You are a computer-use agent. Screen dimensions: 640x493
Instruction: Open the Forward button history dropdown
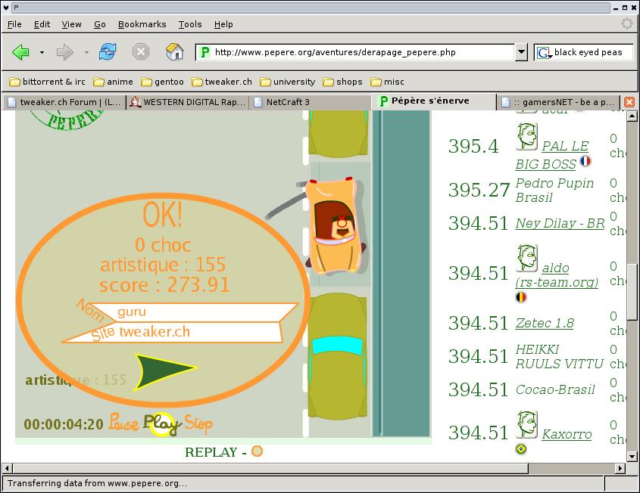click(x=86, y=53)
